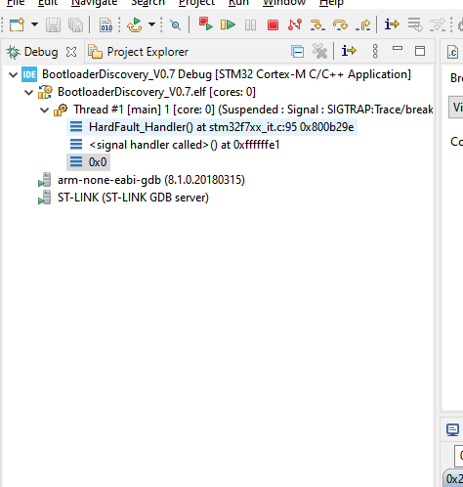Collapse the BootloaderDiscovery_V0.7.elf node
463x487 pixels.
[x=29, y=93]
